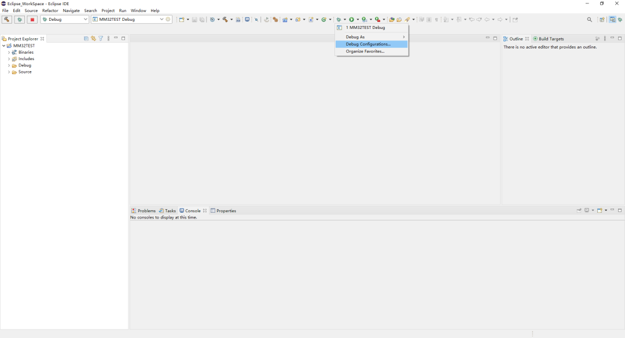
Task: Switch to the Build Targets tab
Action: [549, 39]
